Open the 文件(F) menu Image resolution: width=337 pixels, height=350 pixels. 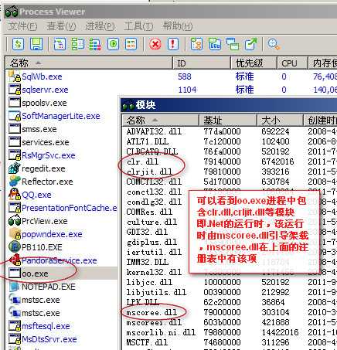point(22,26)
